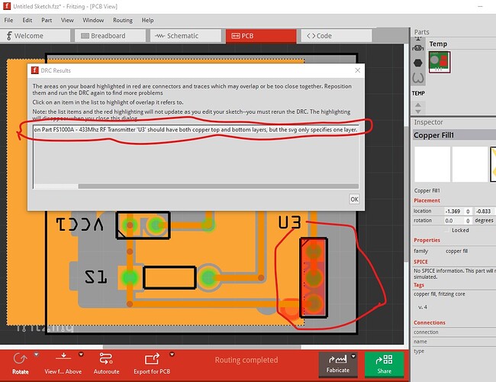Click the VCC1 connector part on board

(143, 225)
